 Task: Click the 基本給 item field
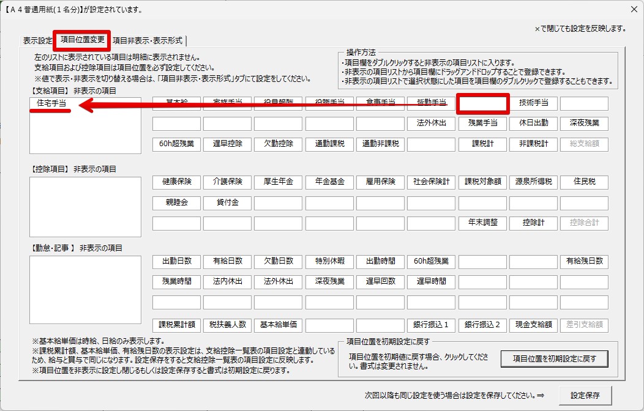click(x=177, y=103)
